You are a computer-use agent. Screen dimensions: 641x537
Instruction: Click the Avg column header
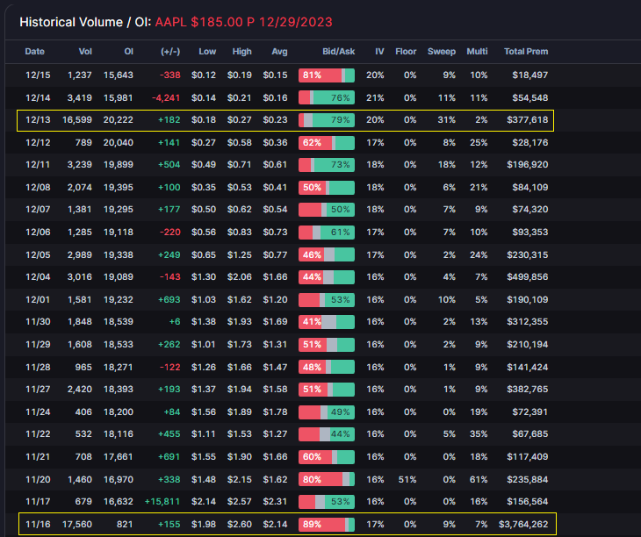click(279, 52)
